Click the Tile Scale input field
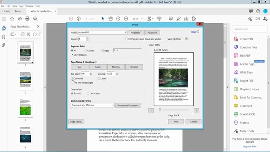This screenshot has width=270, height=152. [x=85, y=74]
